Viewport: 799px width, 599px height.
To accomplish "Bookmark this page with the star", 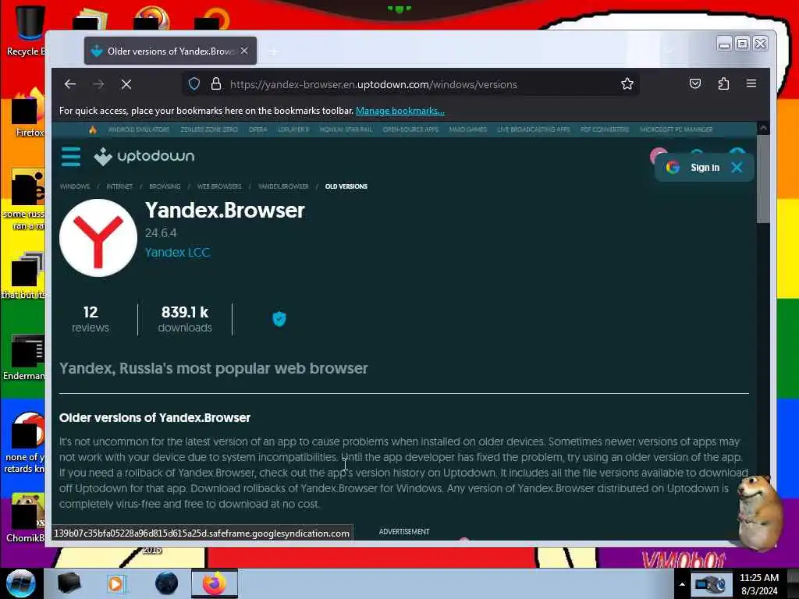I will click(x=627, y=84).
